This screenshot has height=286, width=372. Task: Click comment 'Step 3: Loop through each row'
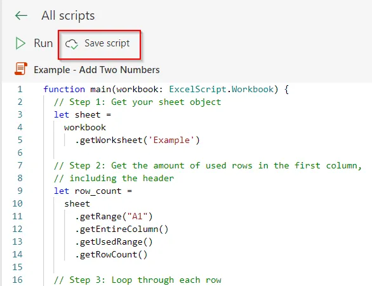[x=138, y=280]
